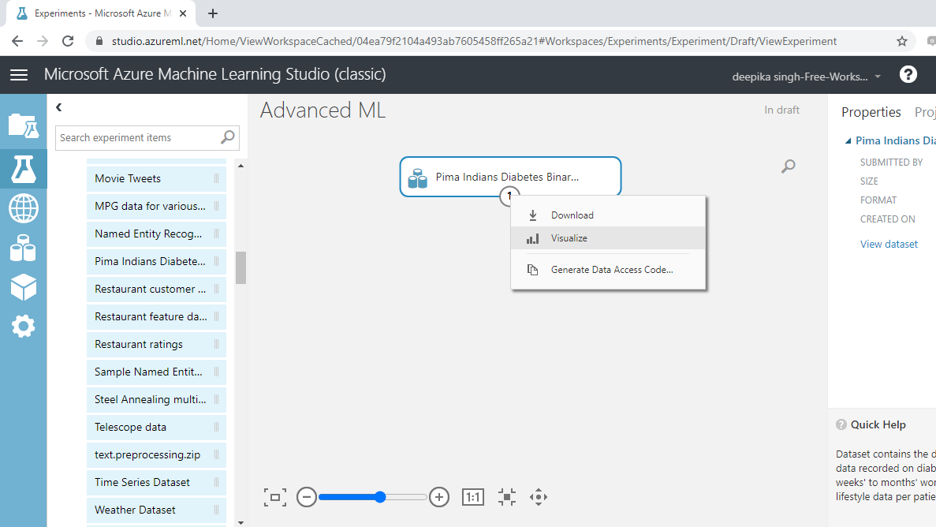936x527 pixels.
Task: Click the palette scrollbar up arrow
Action: click(241, 166)
